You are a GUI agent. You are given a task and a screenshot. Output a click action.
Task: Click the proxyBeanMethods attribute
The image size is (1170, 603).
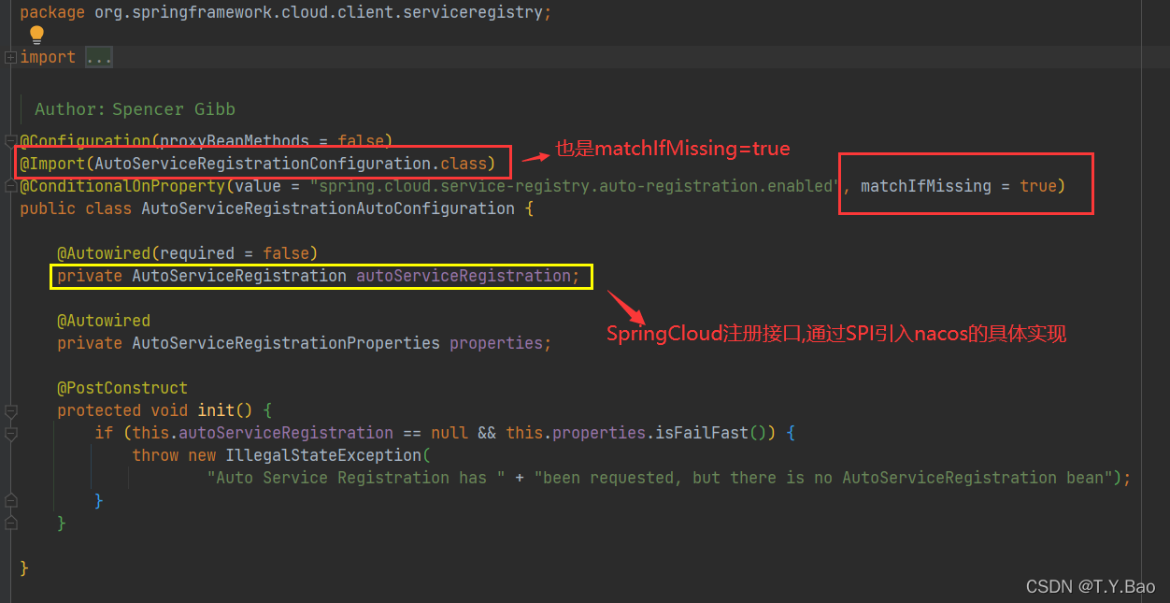pyautogui.click(x=235, y=141)
